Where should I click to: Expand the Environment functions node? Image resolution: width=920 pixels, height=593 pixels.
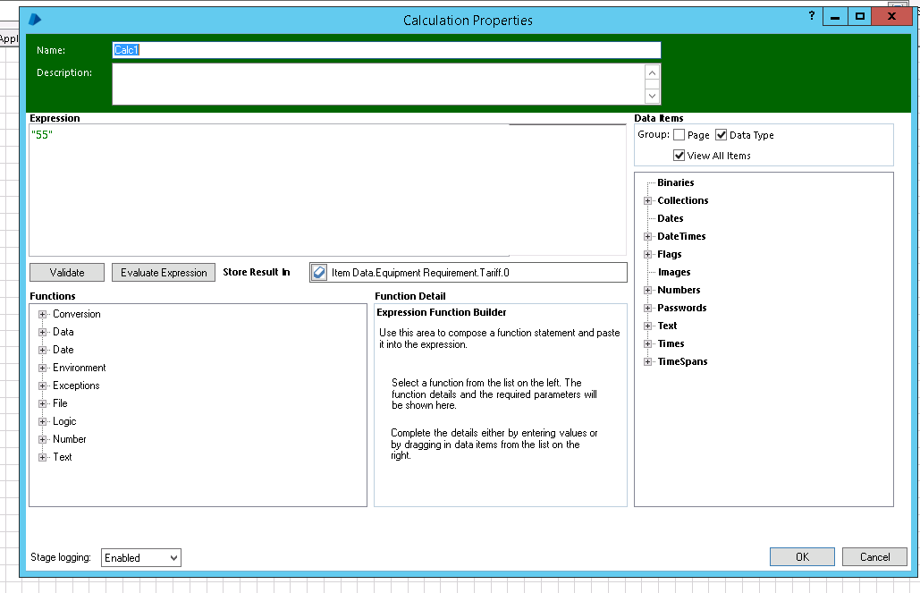[x=42, y=369]
